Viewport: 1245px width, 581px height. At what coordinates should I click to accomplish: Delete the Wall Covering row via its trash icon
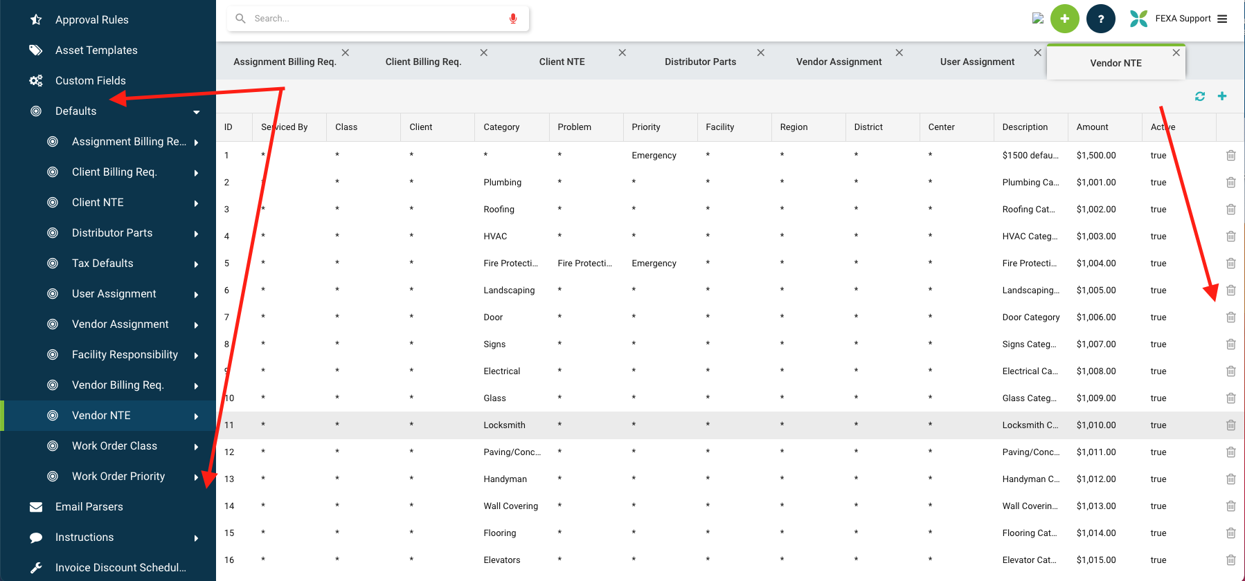(x=1231, y=506)
